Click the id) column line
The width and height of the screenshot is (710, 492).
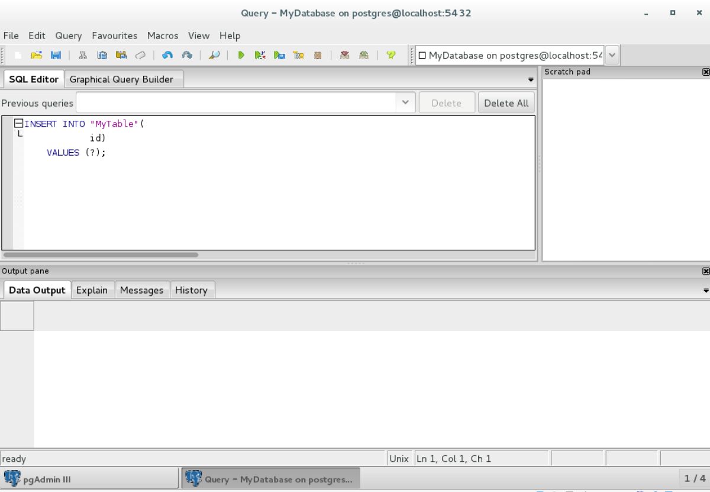(x=97, y=139)
